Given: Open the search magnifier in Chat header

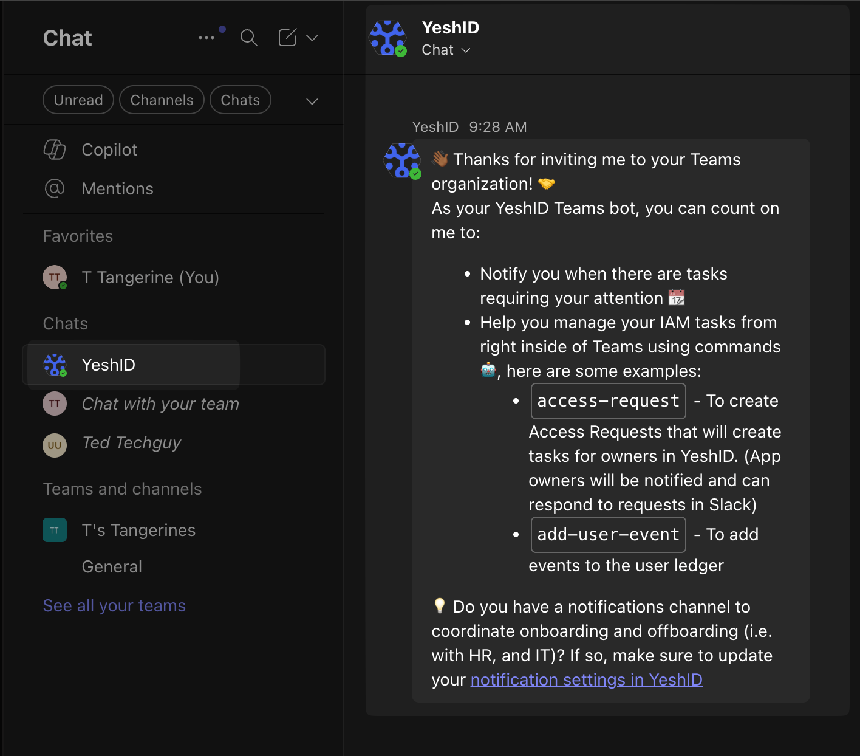Looking at the screenshot, I should (249, 38).
